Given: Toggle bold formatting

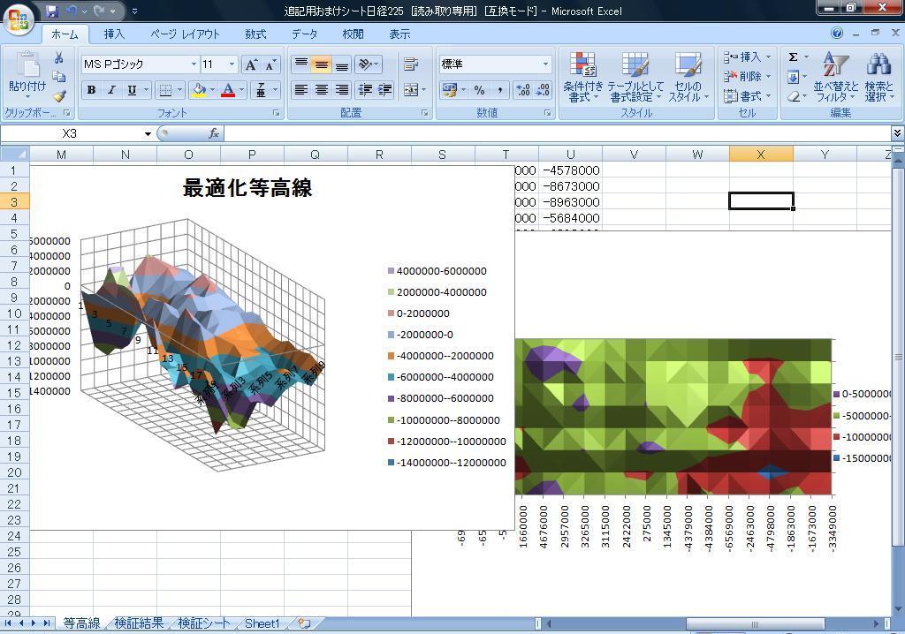Looking at the screenshot, I should (x=91, y=90).
